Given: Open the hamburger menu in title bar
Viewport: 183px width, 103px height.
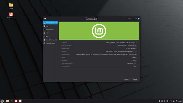Looking at the screenshot, I should [129, 19].
